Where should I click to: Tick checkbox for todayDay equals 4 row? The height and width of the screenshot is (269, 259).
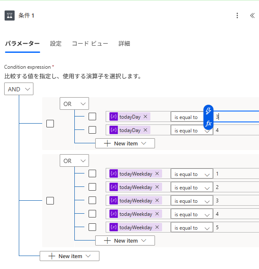[92, 130]
